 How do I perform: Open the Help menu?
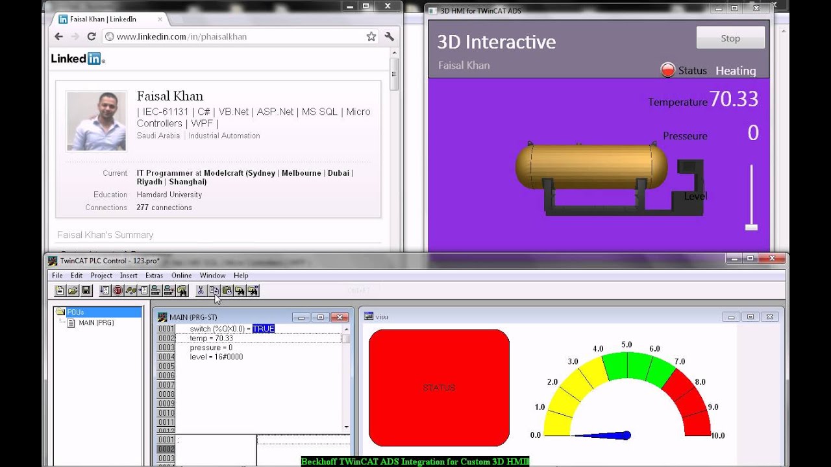pos(241,276)
